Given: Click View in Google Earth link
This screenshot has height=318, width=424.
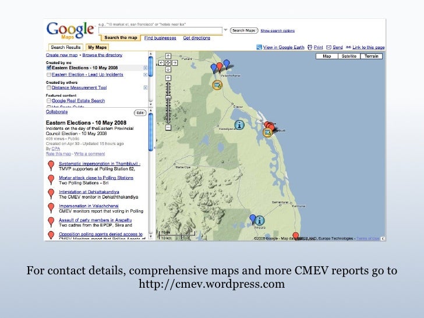Looking at the screenshot, I should [284, 47].
